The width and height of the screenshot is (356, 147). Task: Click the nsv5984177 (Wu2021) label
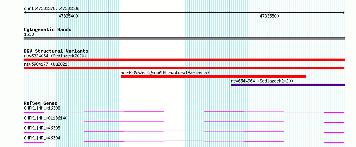[47, 64]
